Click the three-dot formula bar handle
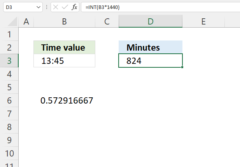 47,7
